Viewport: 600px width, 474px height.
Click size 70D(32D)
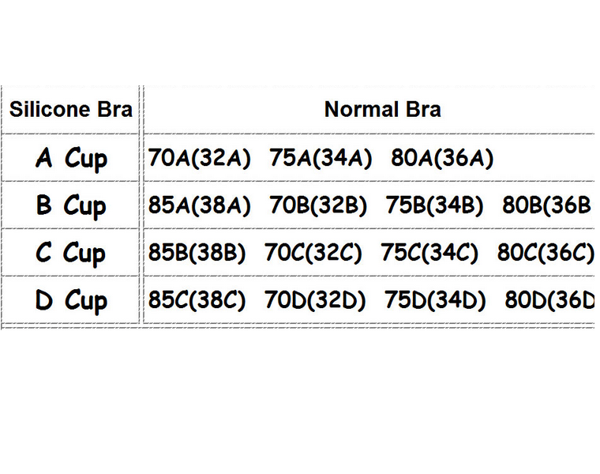315,299
